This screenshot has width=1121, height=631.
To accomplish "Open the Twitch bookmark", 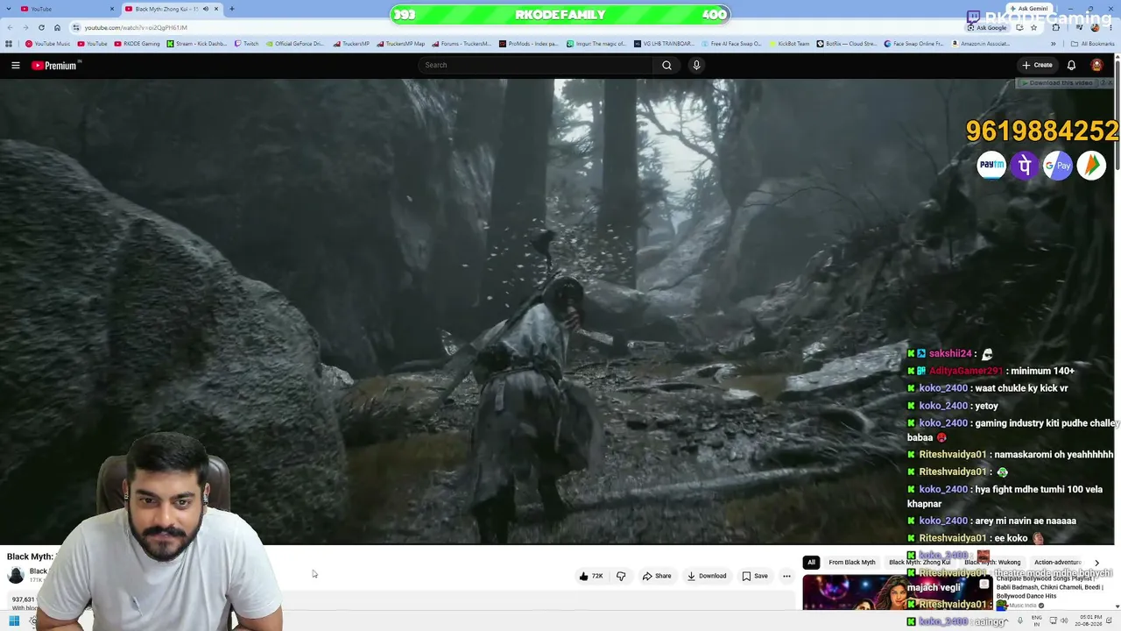I will [x=247, y=44].
